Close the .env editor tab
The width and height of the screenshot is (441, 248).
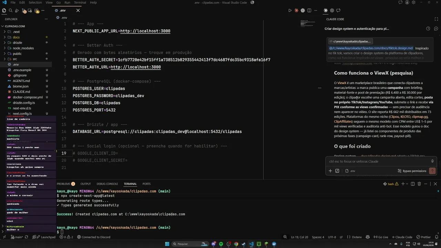coord(78,10)
